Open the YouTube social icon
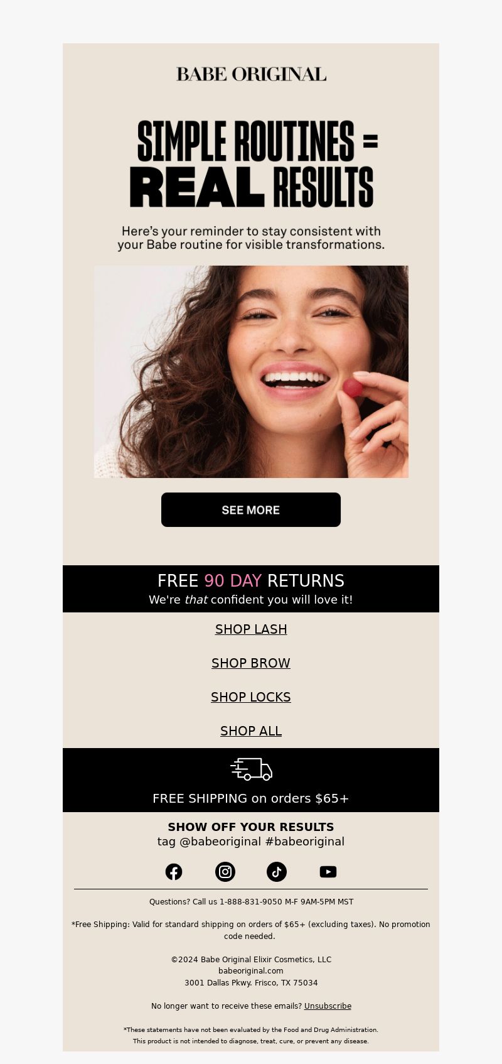 click(328, 872)
